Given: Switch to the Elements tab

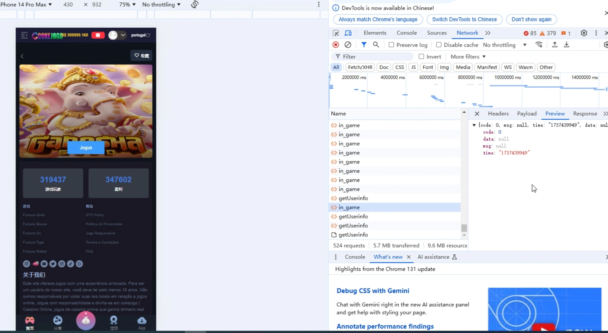Looking at the screenshot, I should coord(375,33).
